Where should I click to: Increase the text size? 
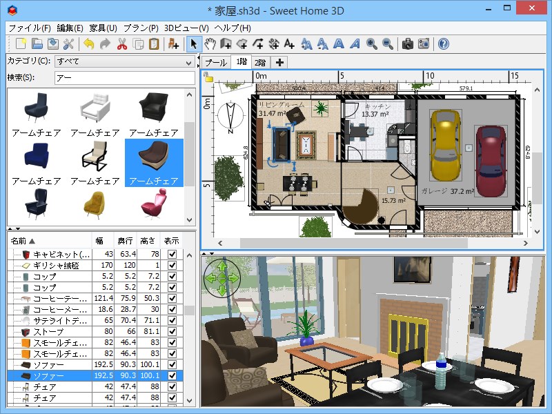coord(306,44)
